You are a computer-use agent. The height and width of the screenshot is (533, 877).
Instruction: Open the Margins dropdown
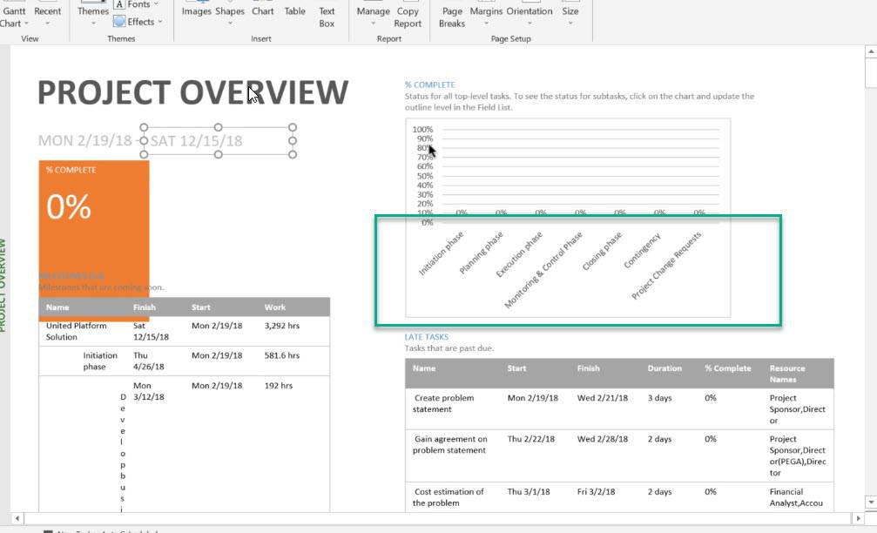pos(486,17)
